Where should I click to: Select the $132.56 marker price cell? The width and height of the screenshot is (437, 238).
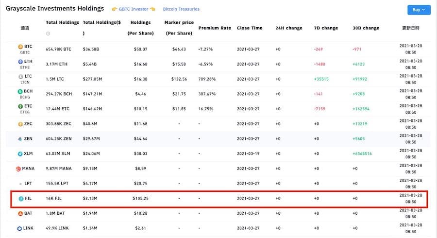coord(179,79)
